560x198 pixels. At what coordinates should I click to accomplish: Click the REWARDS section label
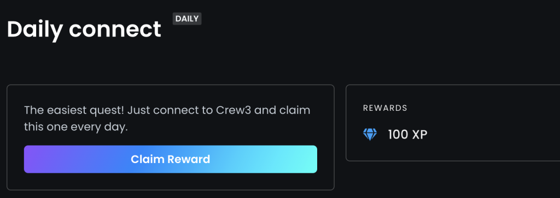point(385,108)
